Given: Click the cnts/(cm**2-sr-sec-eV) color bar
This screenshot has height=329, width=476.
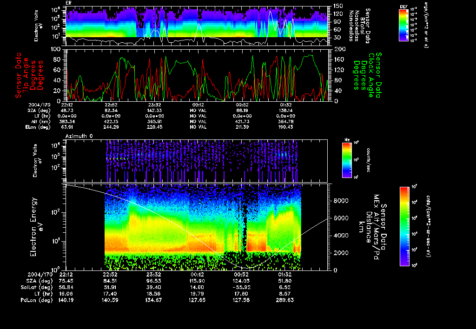Looking at the screenshot, I should [404, 226].
